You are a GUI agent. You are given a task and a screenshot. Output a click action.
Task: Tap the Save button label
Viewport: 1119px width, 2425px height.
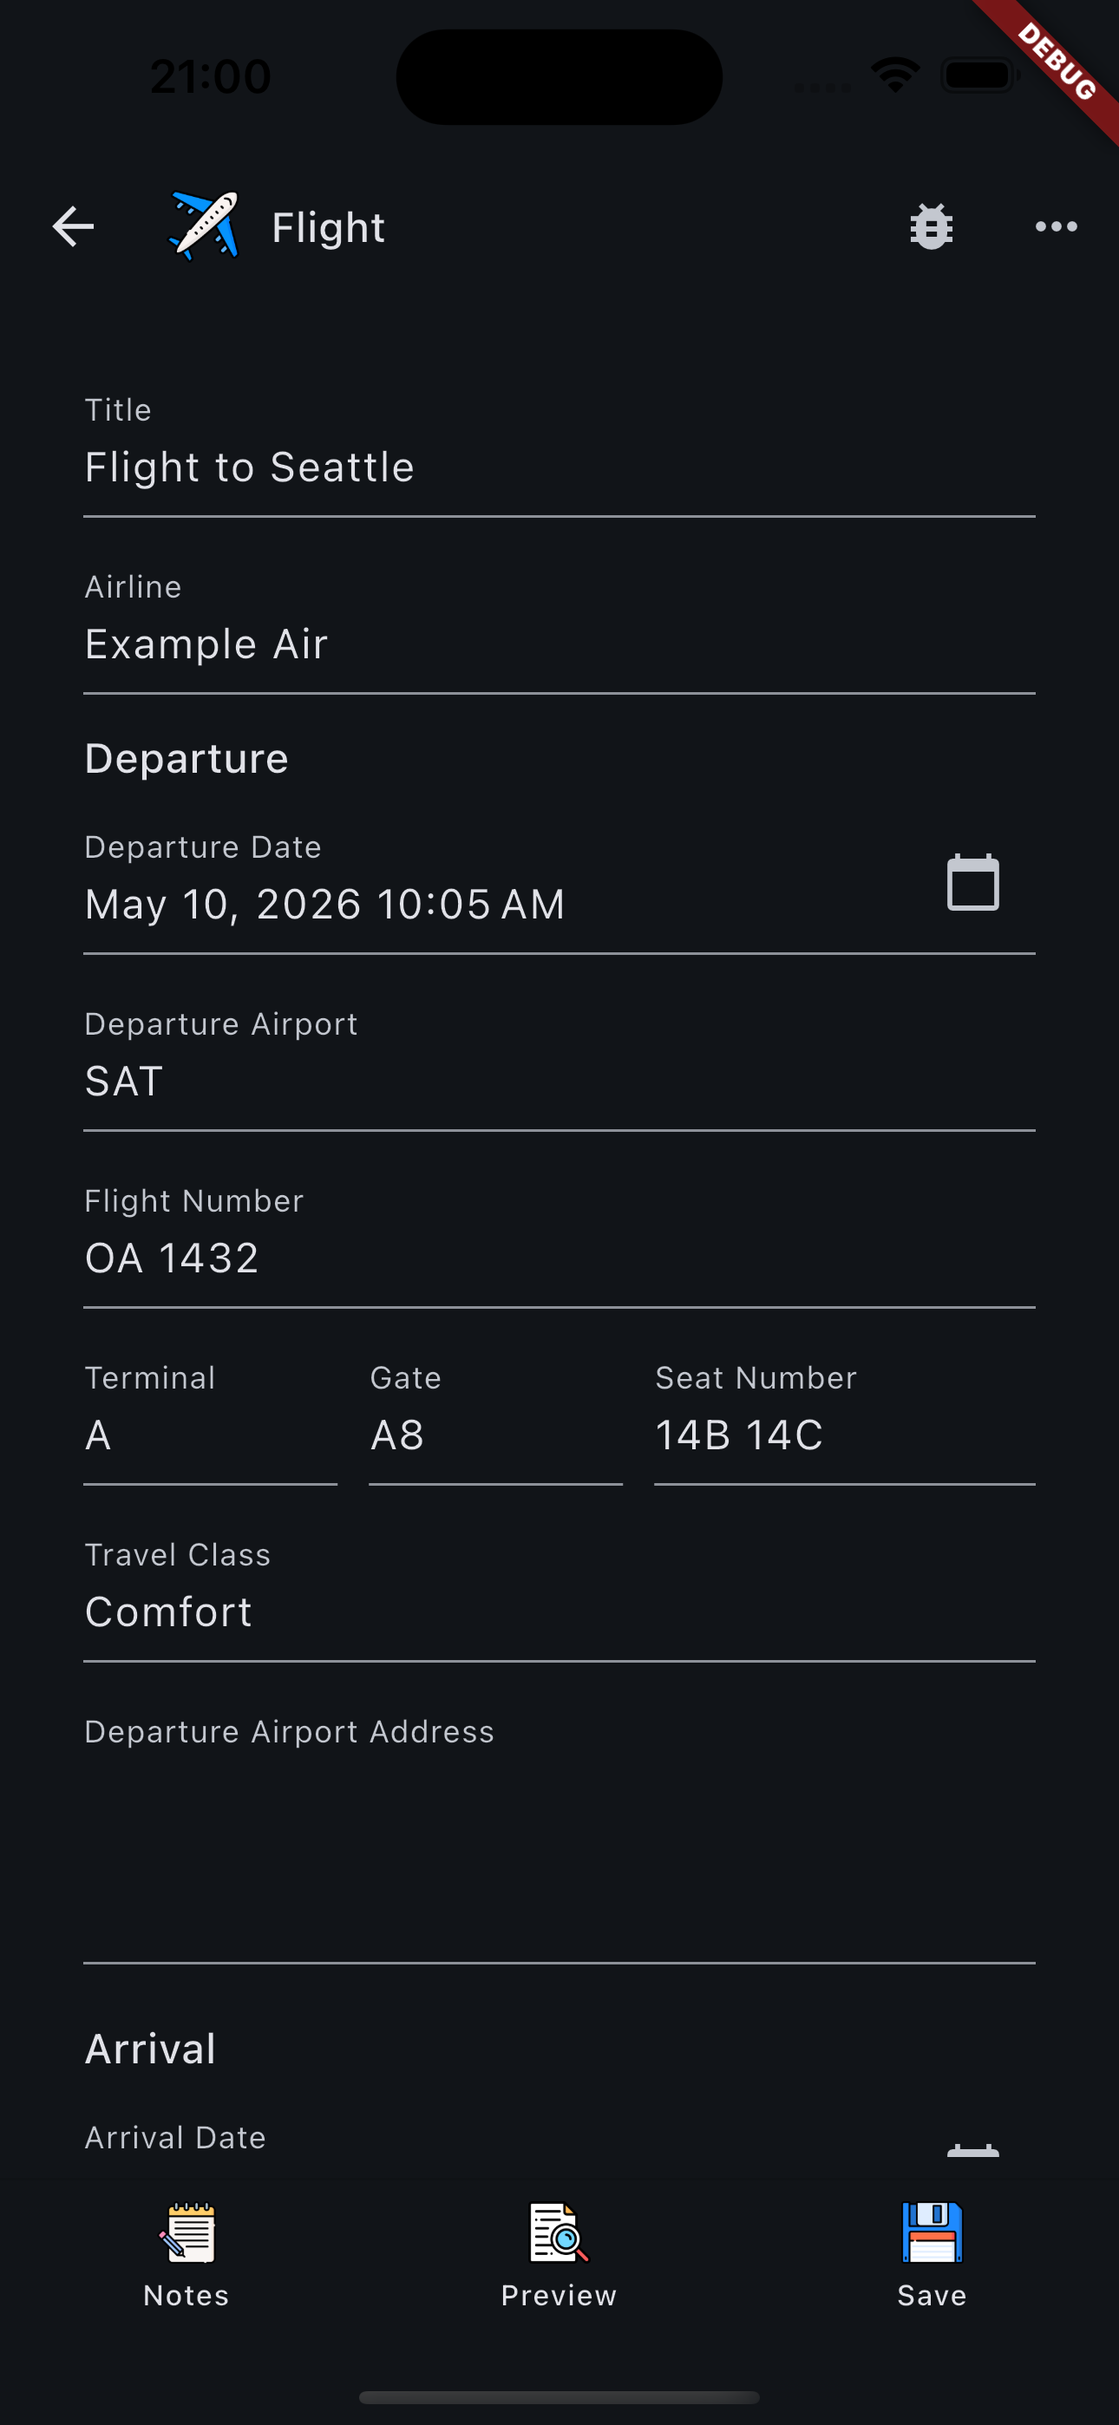932,2295
